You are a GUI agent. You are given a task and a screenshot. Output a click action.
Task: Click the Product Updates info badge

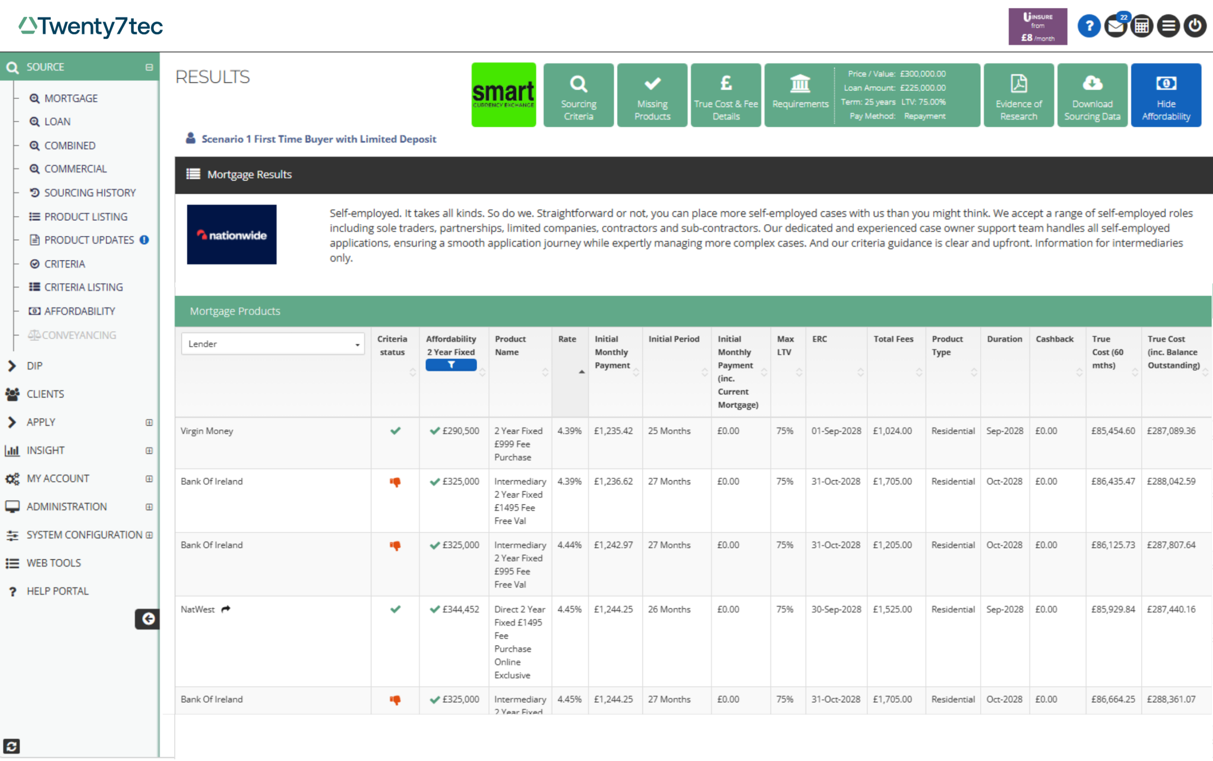pos(145,240)
